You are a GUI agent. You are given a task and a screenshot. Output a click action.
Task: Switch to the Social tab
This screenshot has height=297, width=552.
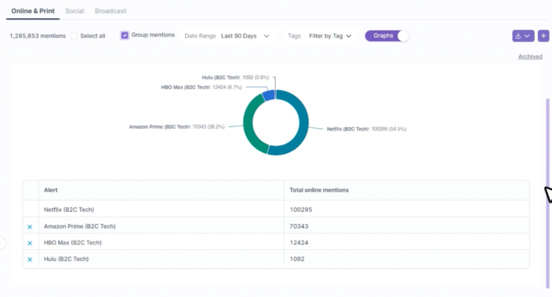[x=74, y=11]
